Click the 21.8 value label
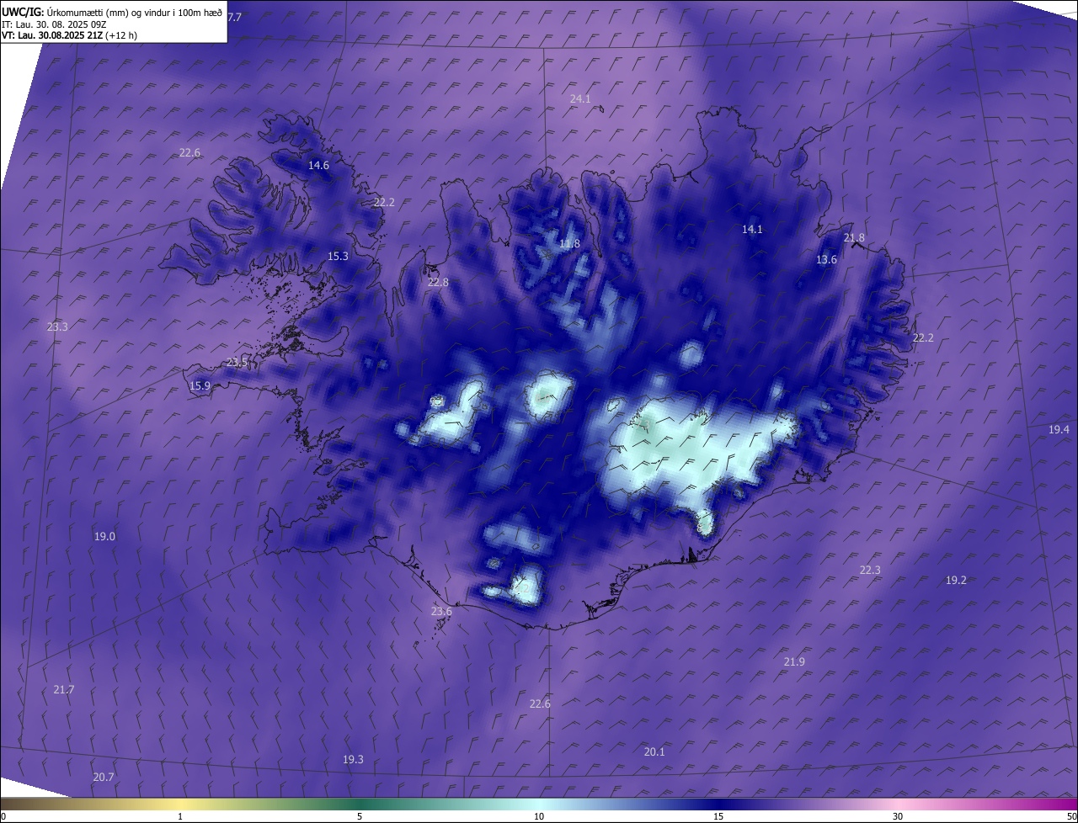 [854, 238]
